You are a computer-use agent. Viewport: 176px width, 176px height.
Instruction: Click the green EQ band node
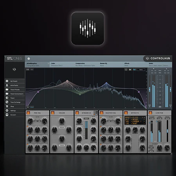pyautogui.click(x=80, y=94)
